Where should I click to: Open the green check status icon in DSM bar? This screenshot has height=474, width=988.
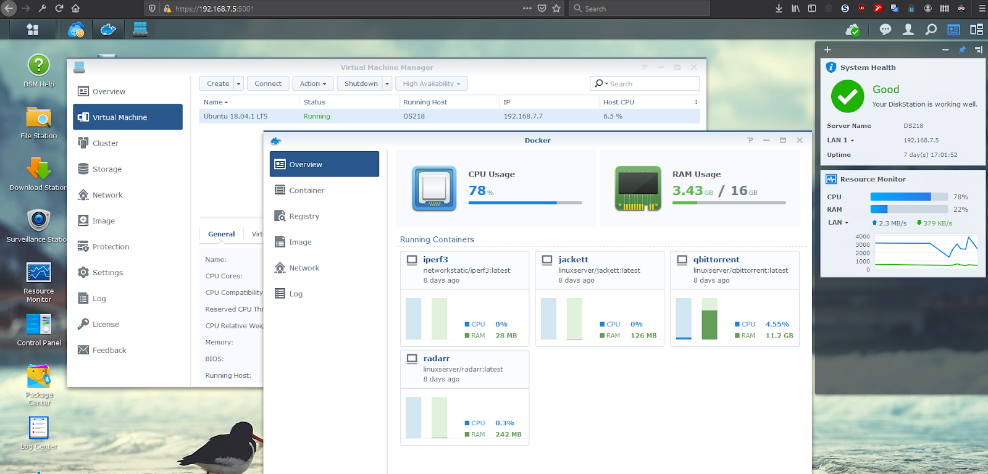pos(853,30)
